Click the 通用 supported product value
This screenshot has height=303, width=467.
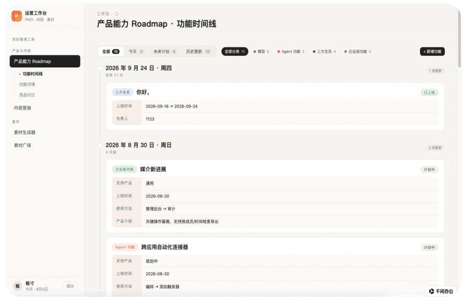[150, 183]
